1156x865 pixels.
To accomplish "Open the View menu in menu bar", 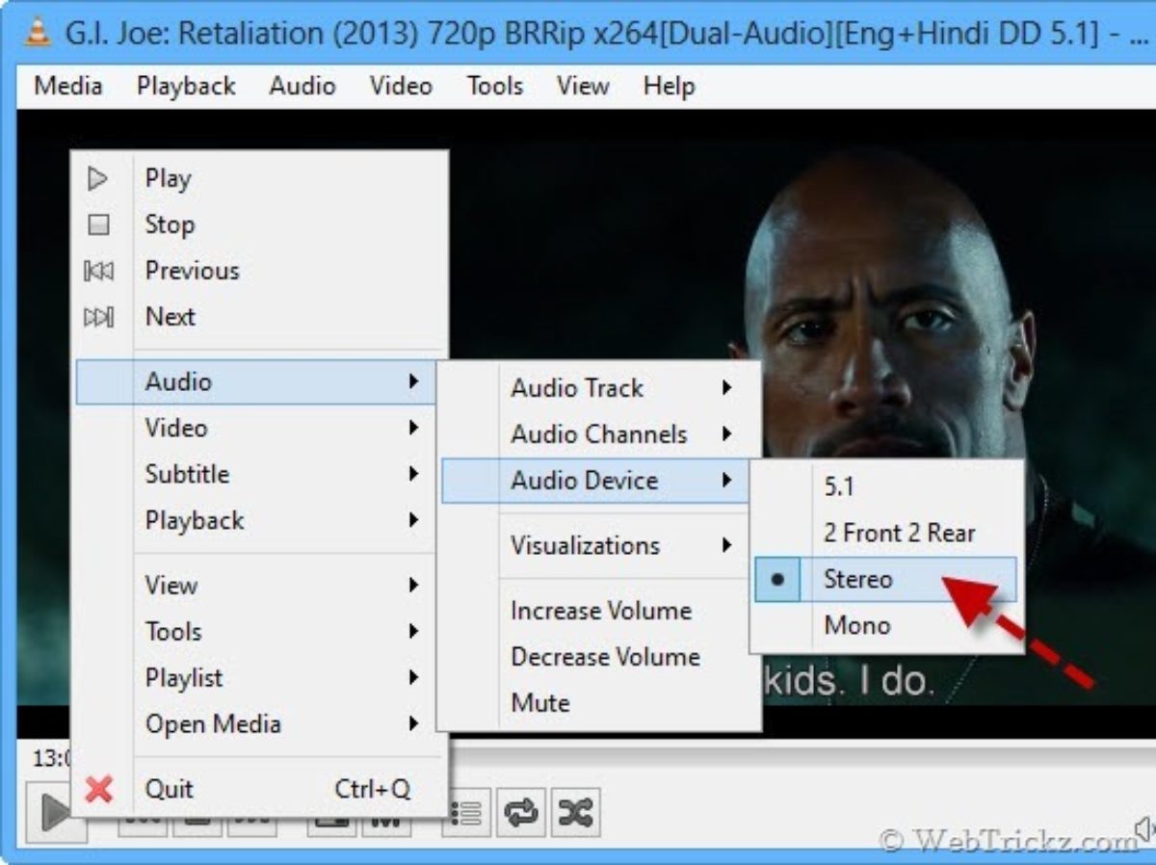I will 583,87.
